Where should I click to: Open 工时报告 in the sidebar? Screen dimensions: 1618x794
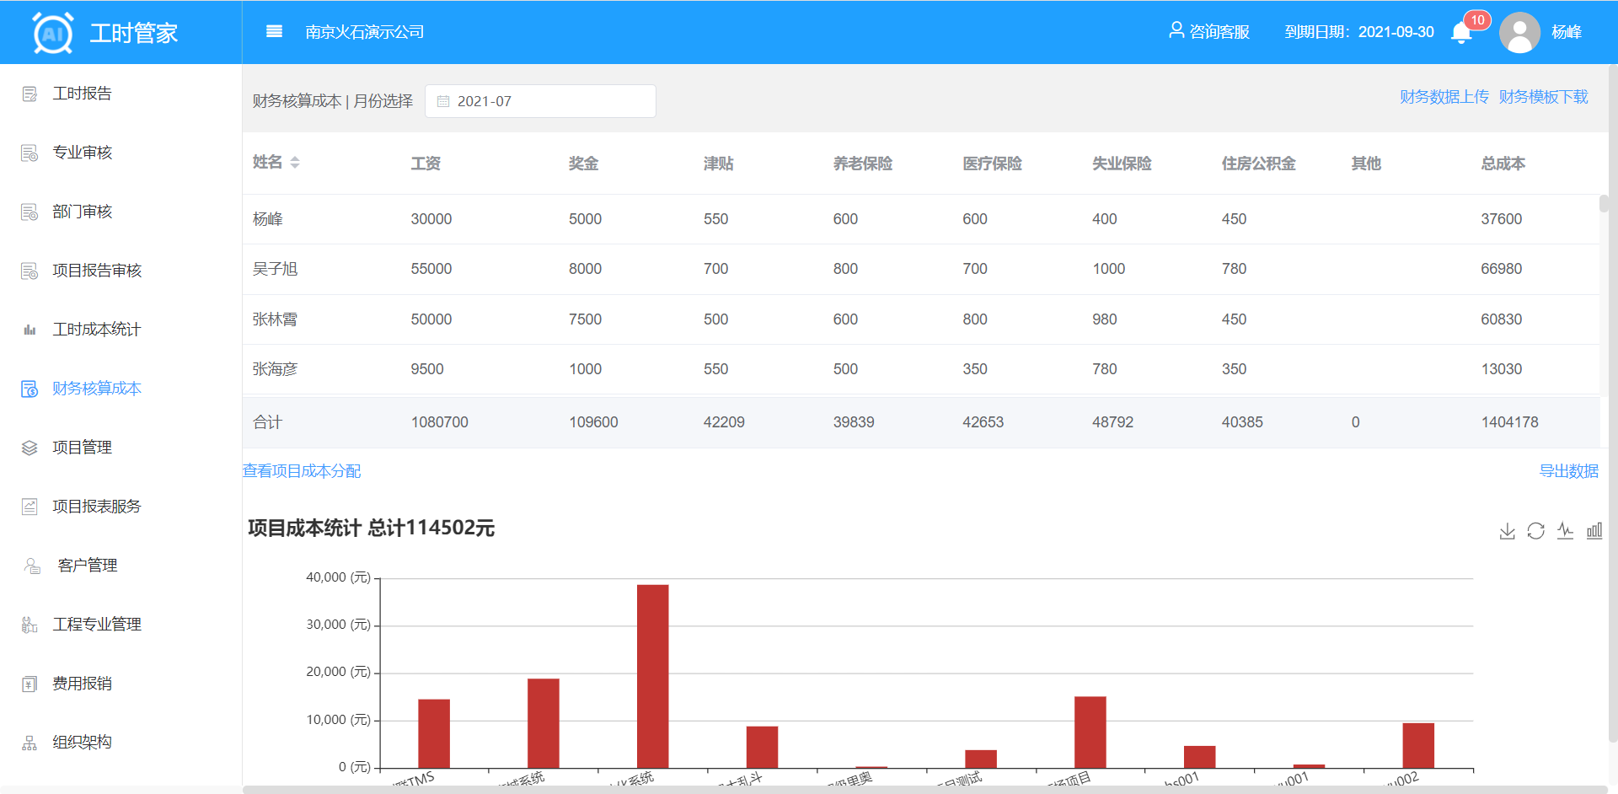click(82, 94)
